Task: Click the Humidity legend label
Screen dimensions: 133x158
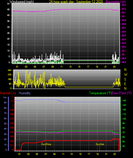Action: tap(25, 93)
